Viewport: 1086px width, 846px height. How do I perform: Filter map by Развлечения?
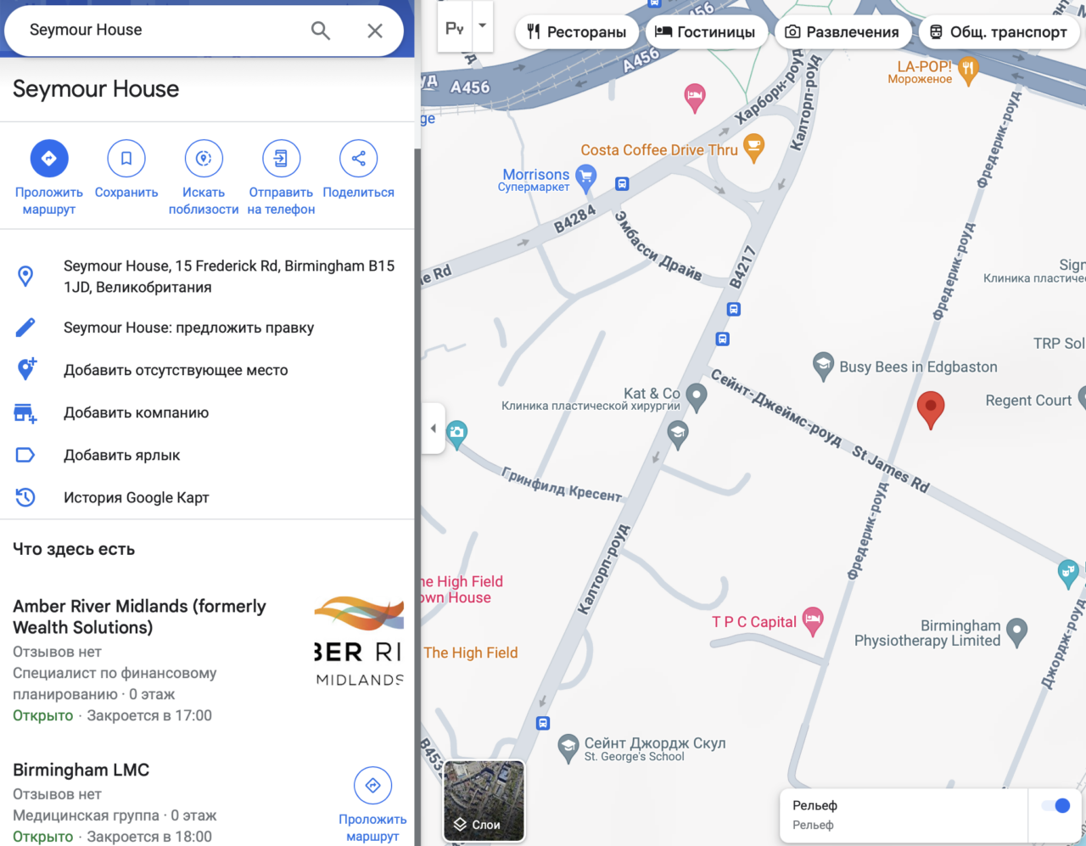(842, 32)
